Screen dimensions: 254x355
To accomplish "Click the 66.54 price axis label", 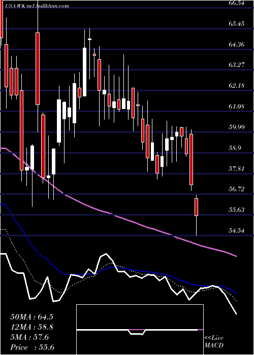I will click(237, 3).
